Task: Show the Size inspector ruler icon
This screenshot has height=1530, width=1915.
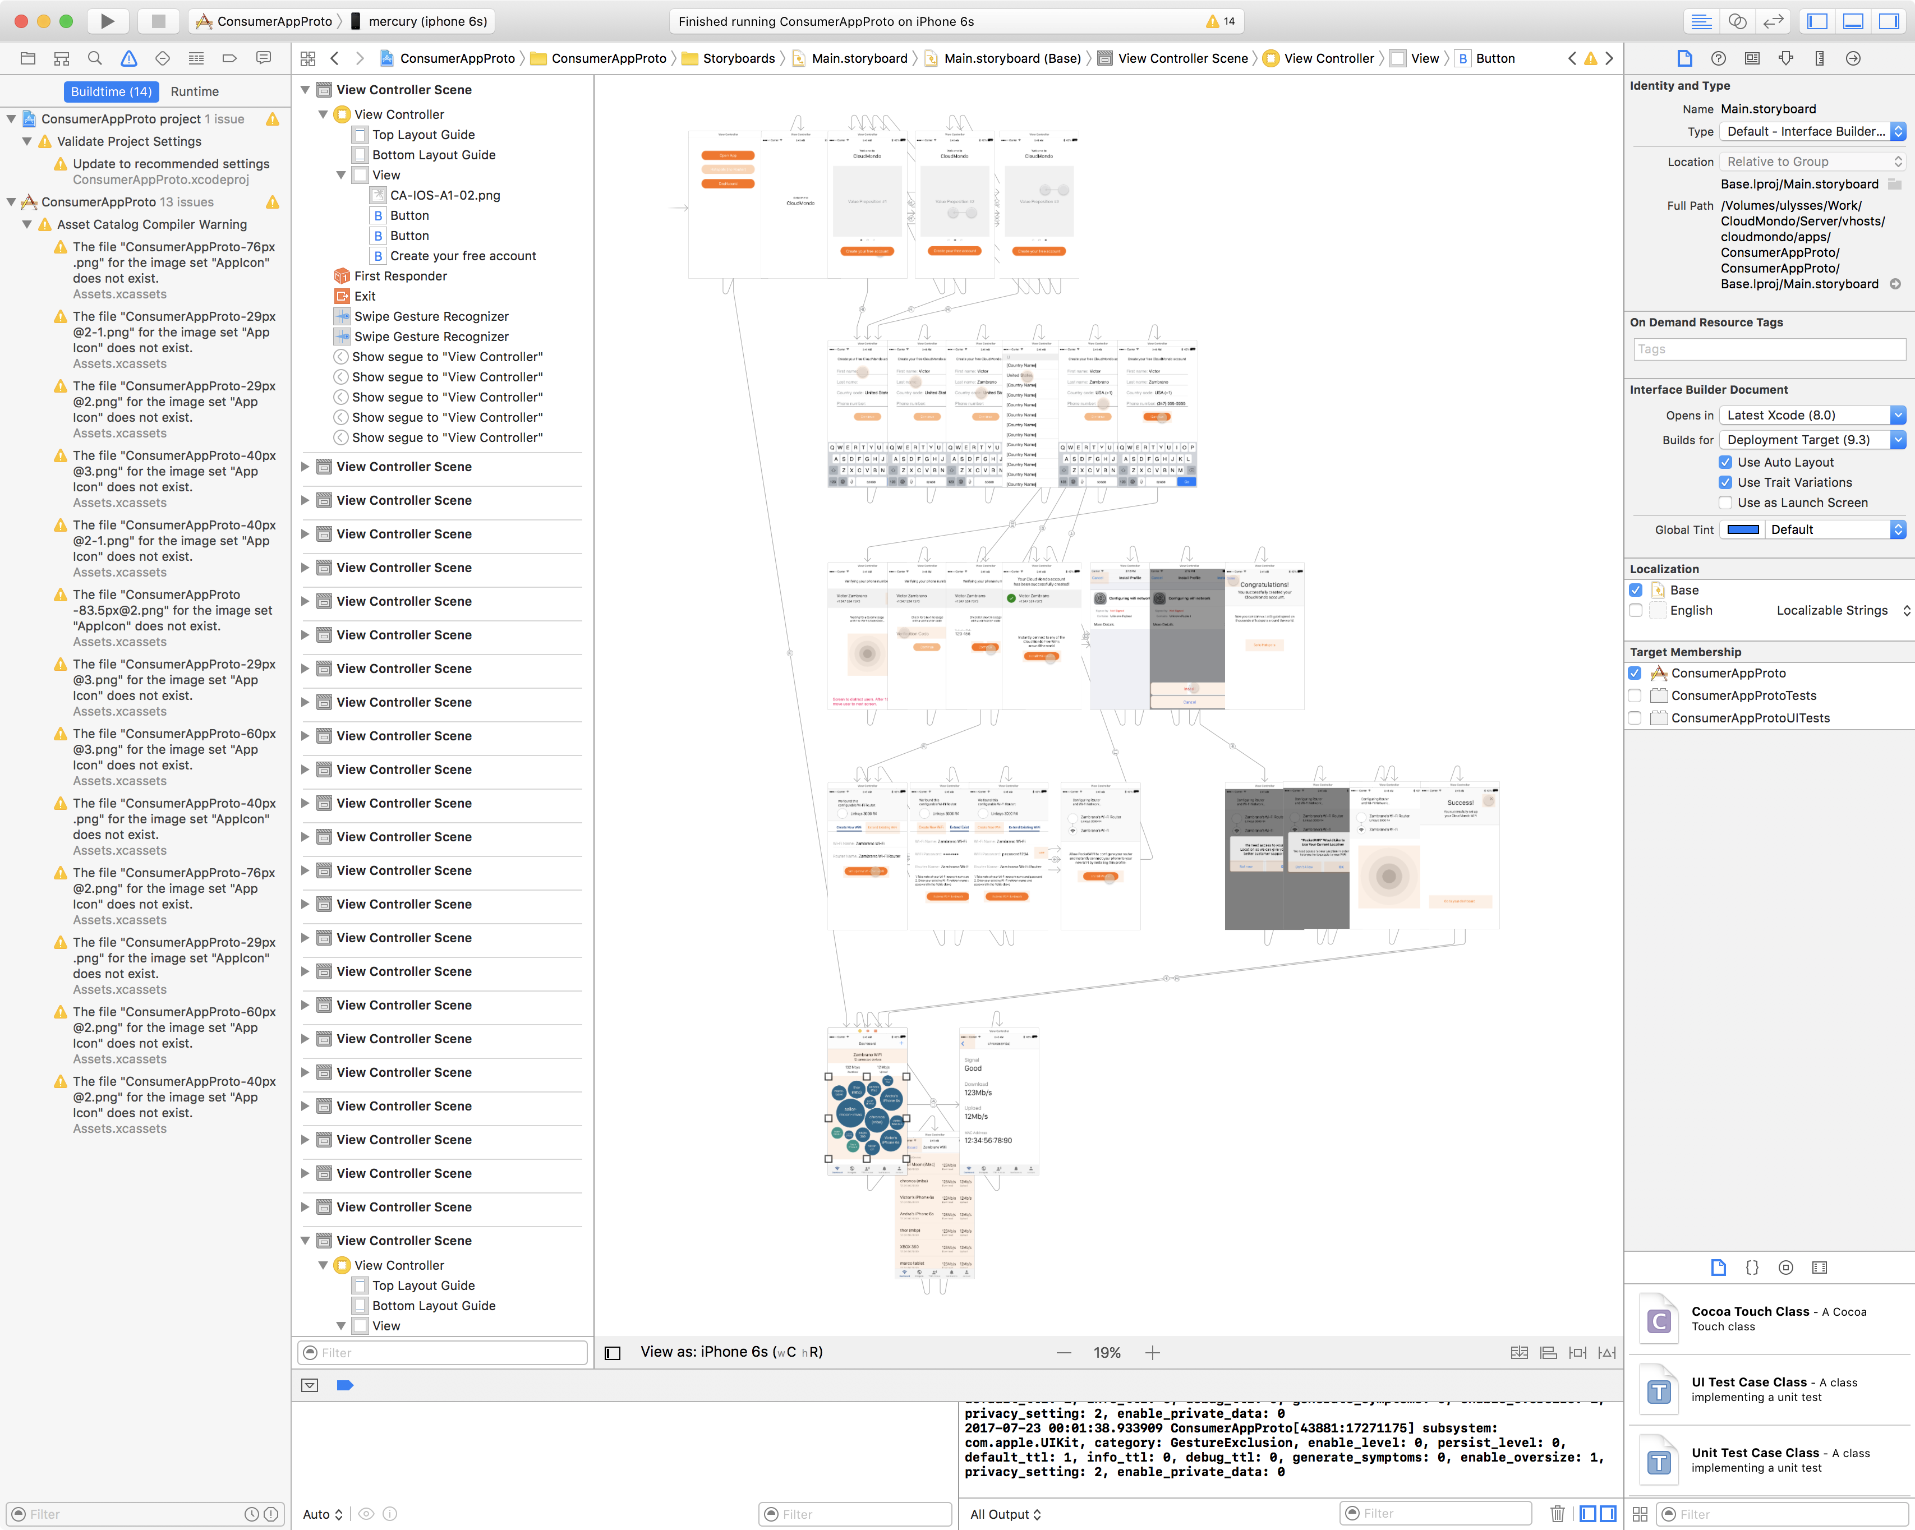Action: pyautogui.click(x=1819, y=58)
